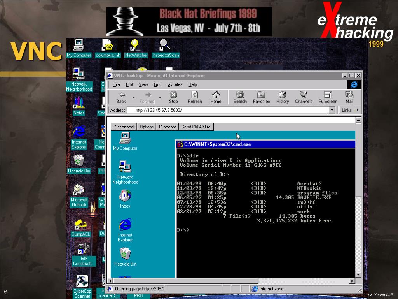Open the Forward button history dropdown arrow

click(x=160, y=97)
